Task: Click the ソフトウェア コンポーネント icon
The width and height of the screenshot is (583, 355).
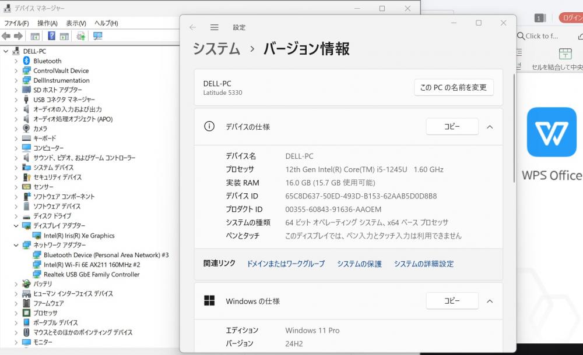Action: coord(26,196)
